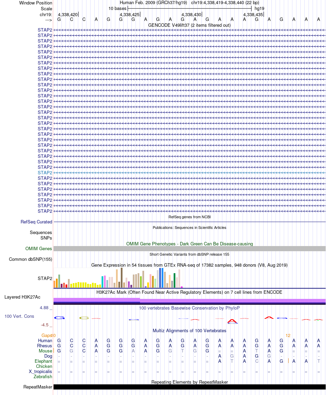Click the Window Position label
The height and width of the screenshot is (395, 326).
click(36, 3)
